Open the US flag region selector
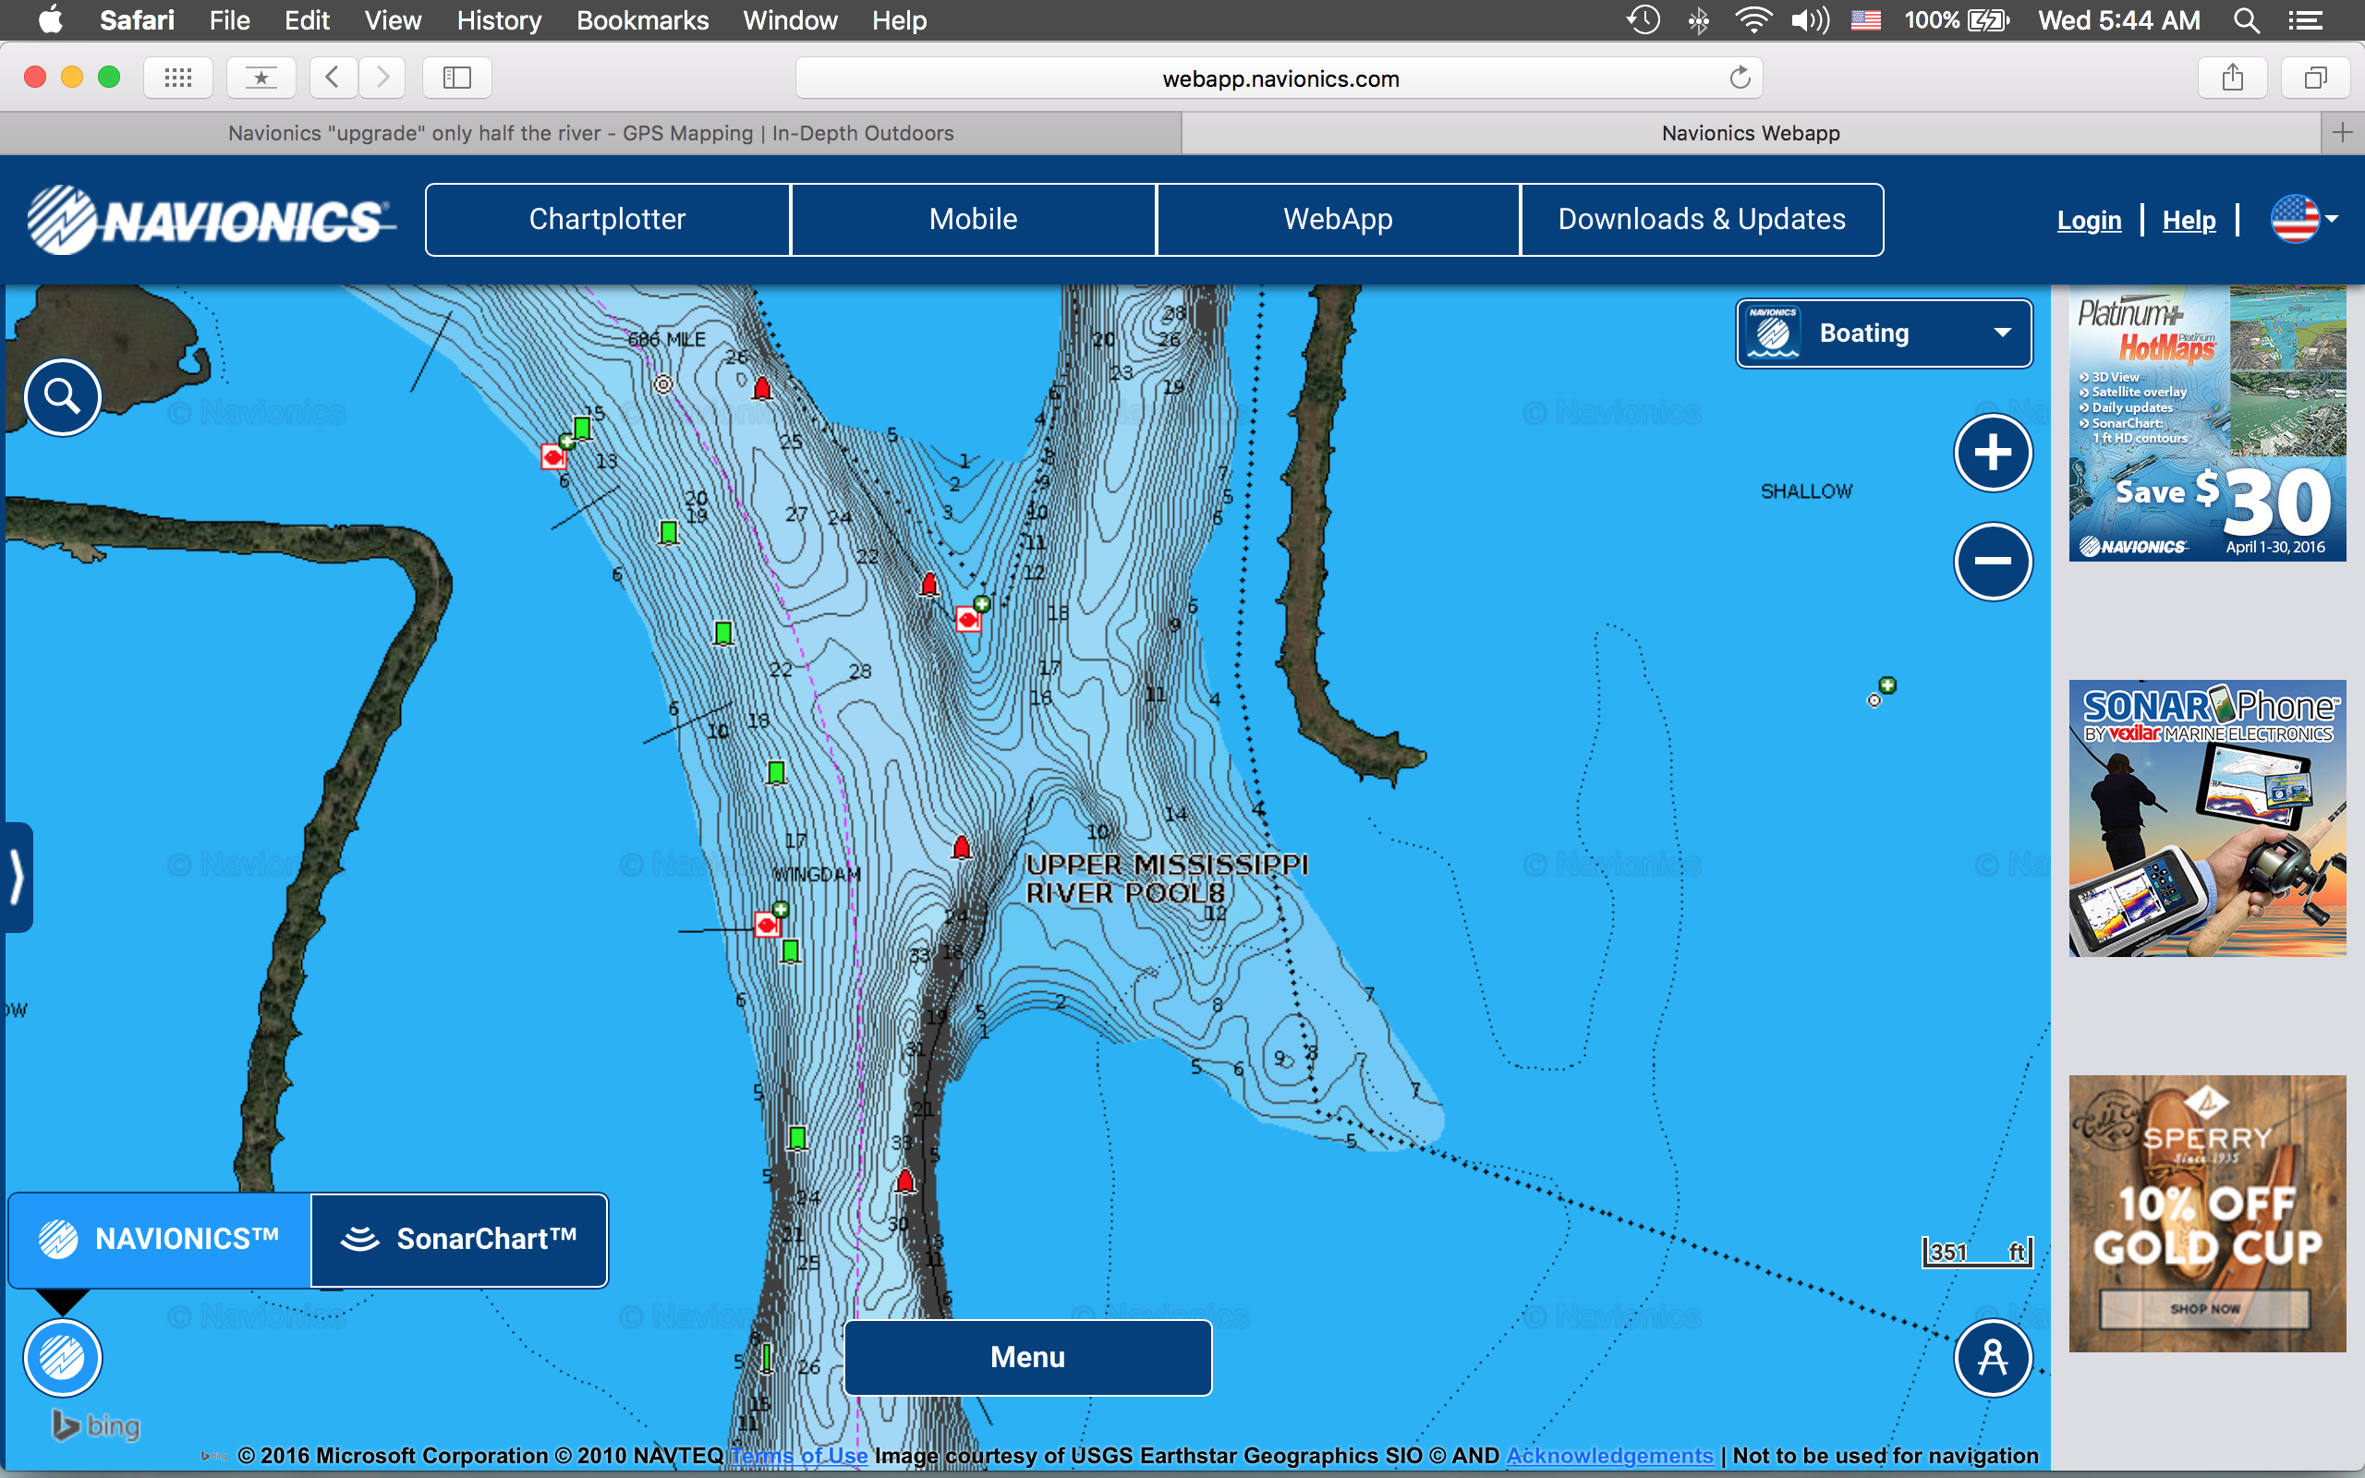This screenshot has height=1478, width=2365. pyautogui.click(x=2304, y=219)
